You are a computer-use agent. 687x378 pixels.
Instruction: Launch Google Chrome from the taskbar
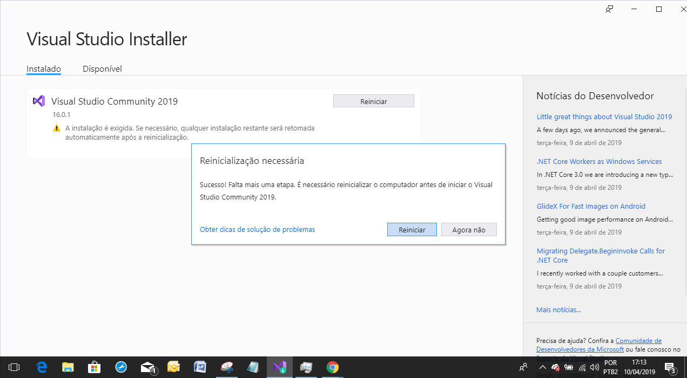coord(333,367)
